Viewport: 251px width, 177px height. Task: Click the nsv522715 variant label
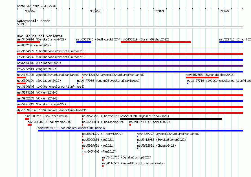point(235,39)
